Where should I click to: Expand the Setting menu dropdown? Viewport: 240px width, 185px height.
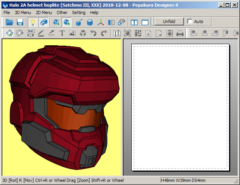(79, 12)
